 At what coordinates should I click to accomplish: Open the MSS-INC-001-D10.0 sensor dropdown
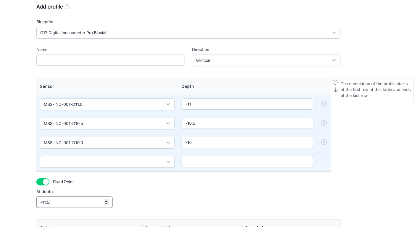tap(107, 143)
